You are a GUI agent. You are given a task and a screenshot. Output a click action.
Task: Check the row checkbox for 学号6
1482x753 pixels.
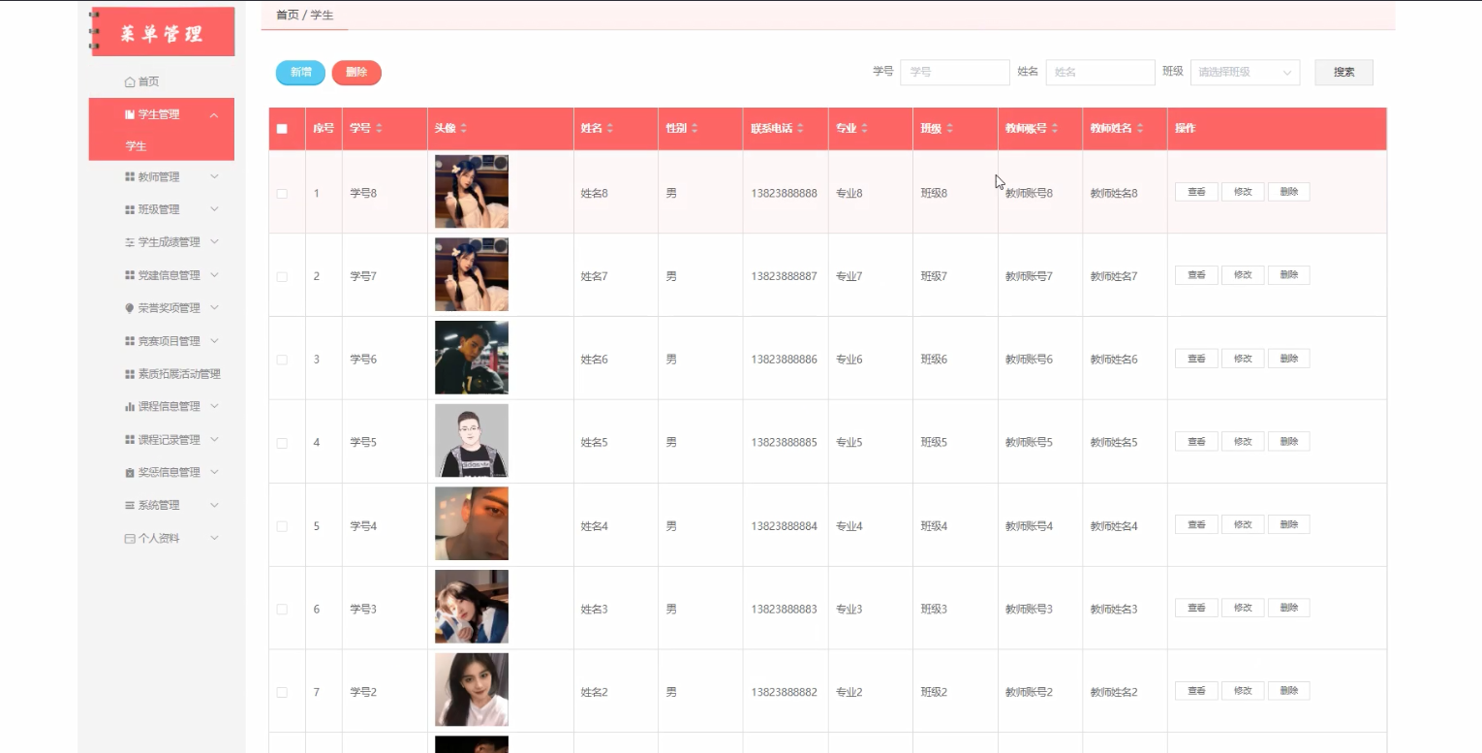[x=282, y=360]
